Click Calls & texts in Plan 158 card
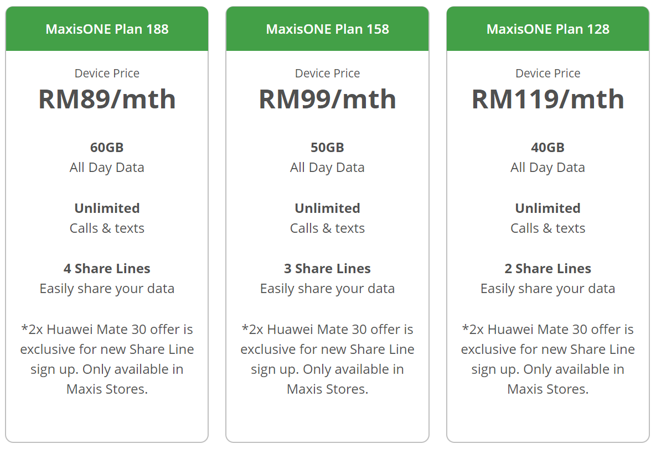Viewport: 656px width, 449px height. coord(327,228)
